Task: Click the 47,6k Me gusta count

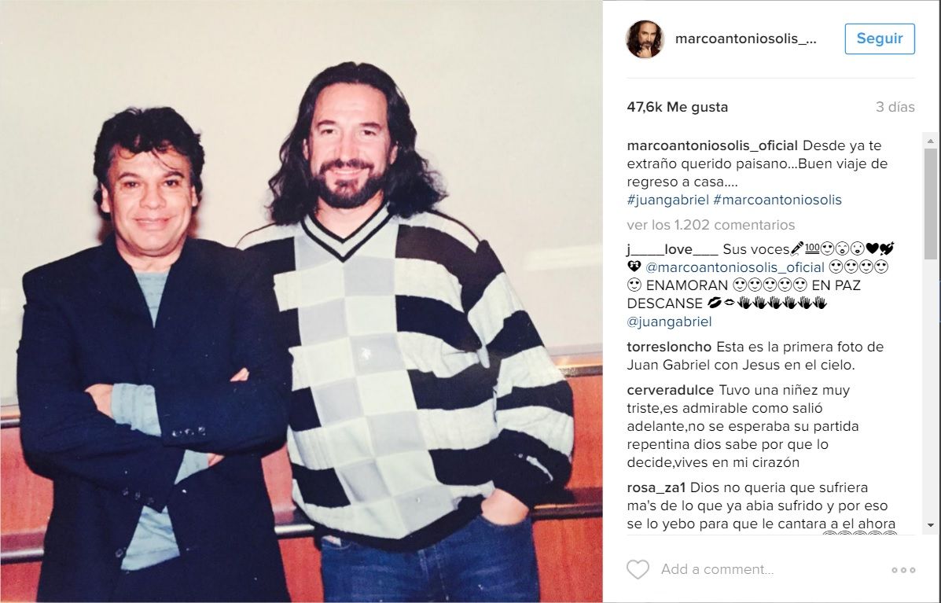Action: tap(678, 108)
